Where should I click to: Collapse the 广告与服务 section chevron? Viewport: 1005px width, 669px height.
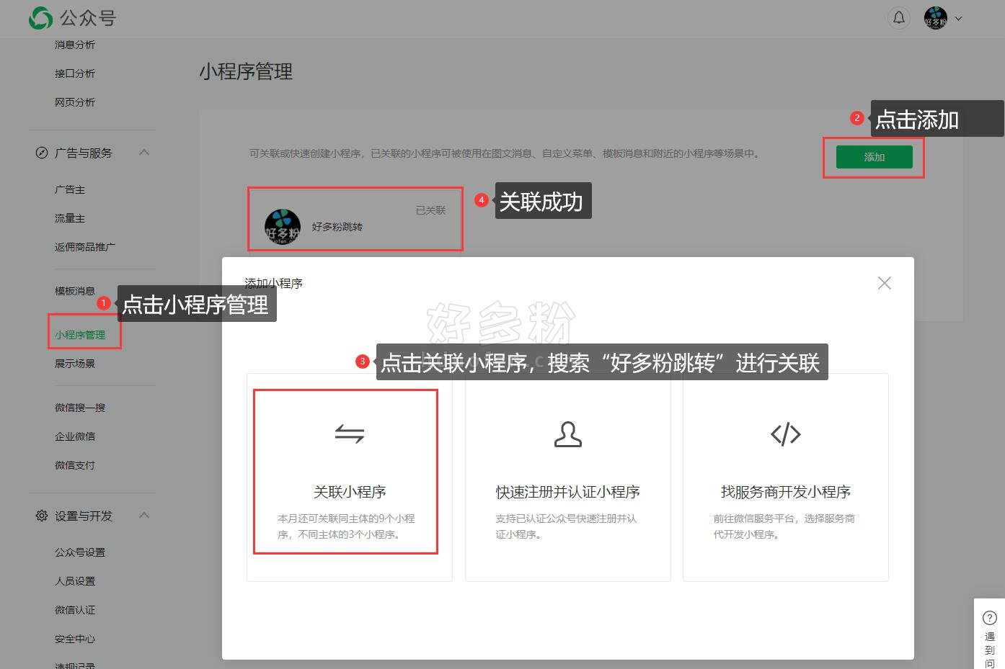(144, 153)
